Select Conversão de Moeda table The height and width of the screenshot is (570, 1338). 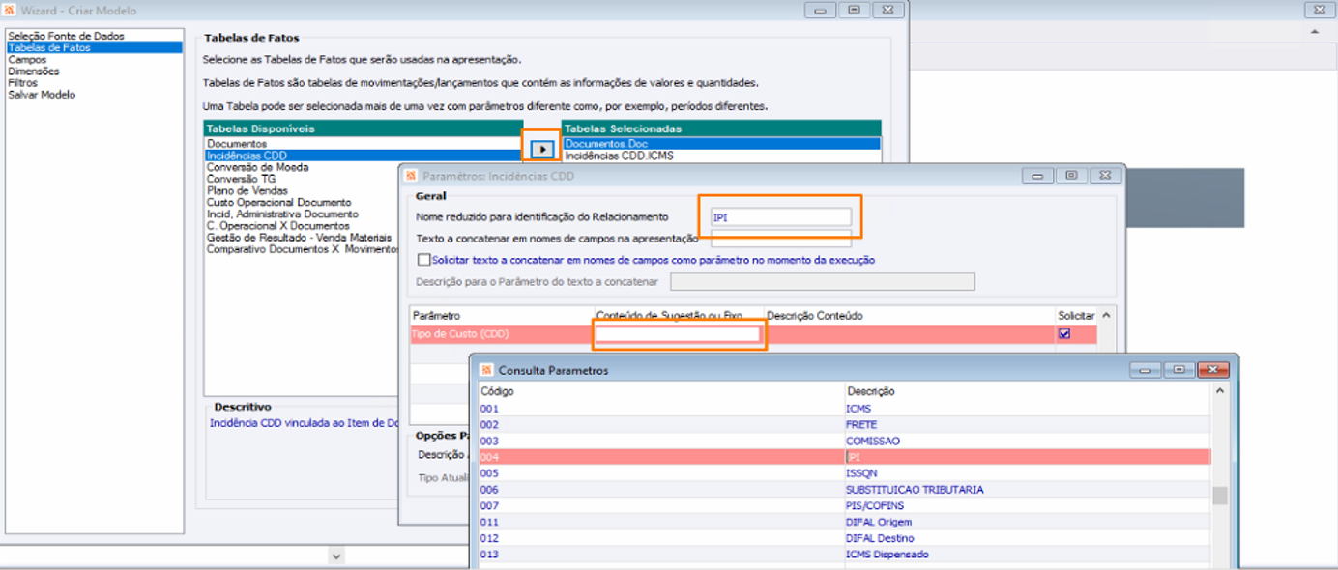(x=258, y=167)
